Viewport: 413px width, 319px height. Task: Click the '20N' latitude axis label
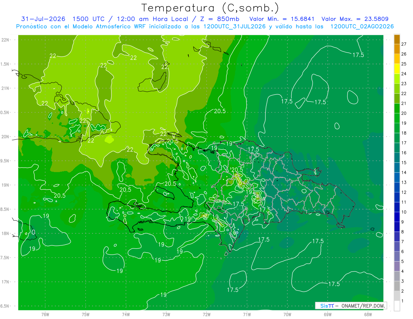(5, 137)
